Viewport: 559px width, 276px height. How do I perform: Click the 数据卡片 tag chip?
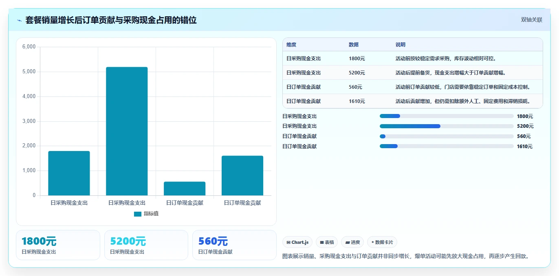382,242
